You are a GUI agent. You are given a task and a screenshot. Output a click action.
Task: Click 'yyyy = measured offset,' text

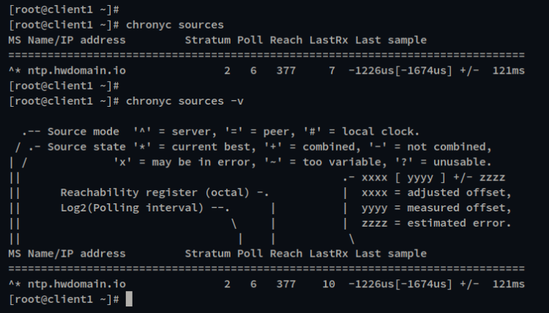436,208
